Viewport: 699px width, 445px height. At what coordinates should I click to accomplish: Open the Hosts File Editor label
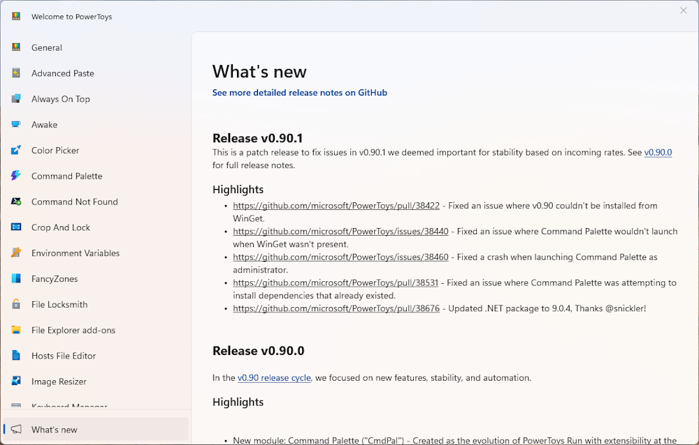pos(64,356)
